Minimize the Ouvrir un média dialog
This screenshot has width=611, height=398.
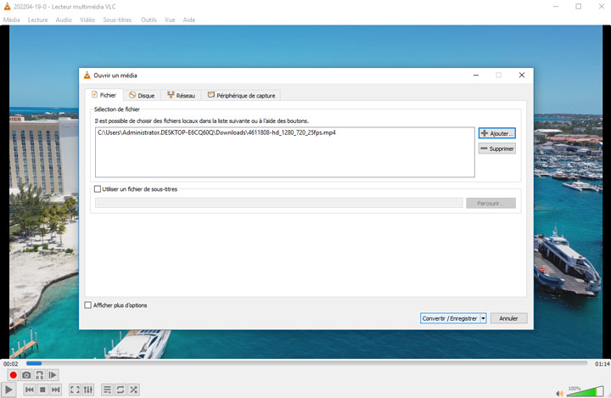476,75
